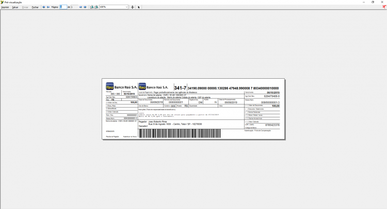Click the first zoom magnifier page icon
The image size is (387, 209).
tap(92, 7)
